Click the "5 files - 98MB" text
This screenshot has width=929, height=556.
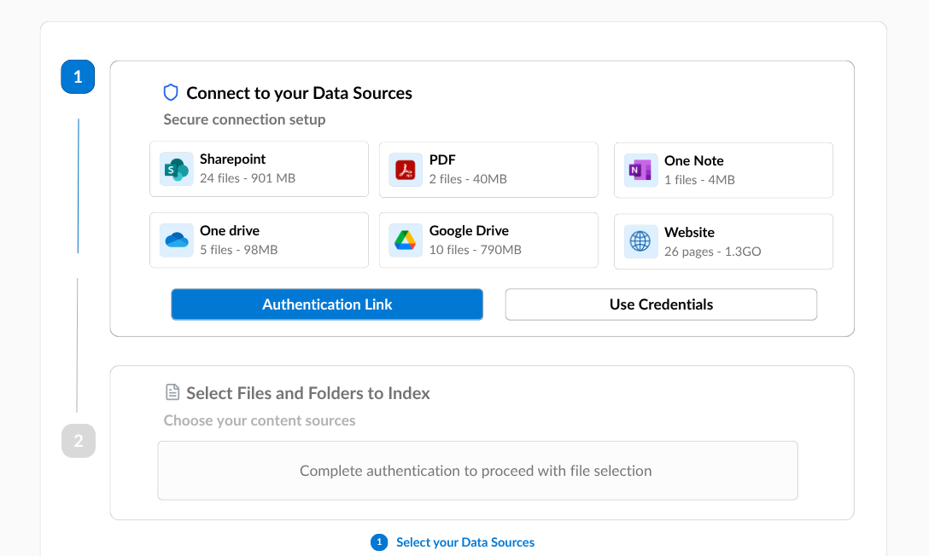(239, 250)
